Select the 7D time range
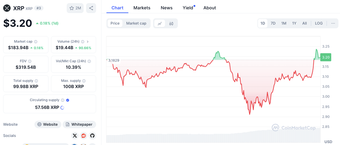The width and height of the screenshot is (340, 145). [273, 23]
